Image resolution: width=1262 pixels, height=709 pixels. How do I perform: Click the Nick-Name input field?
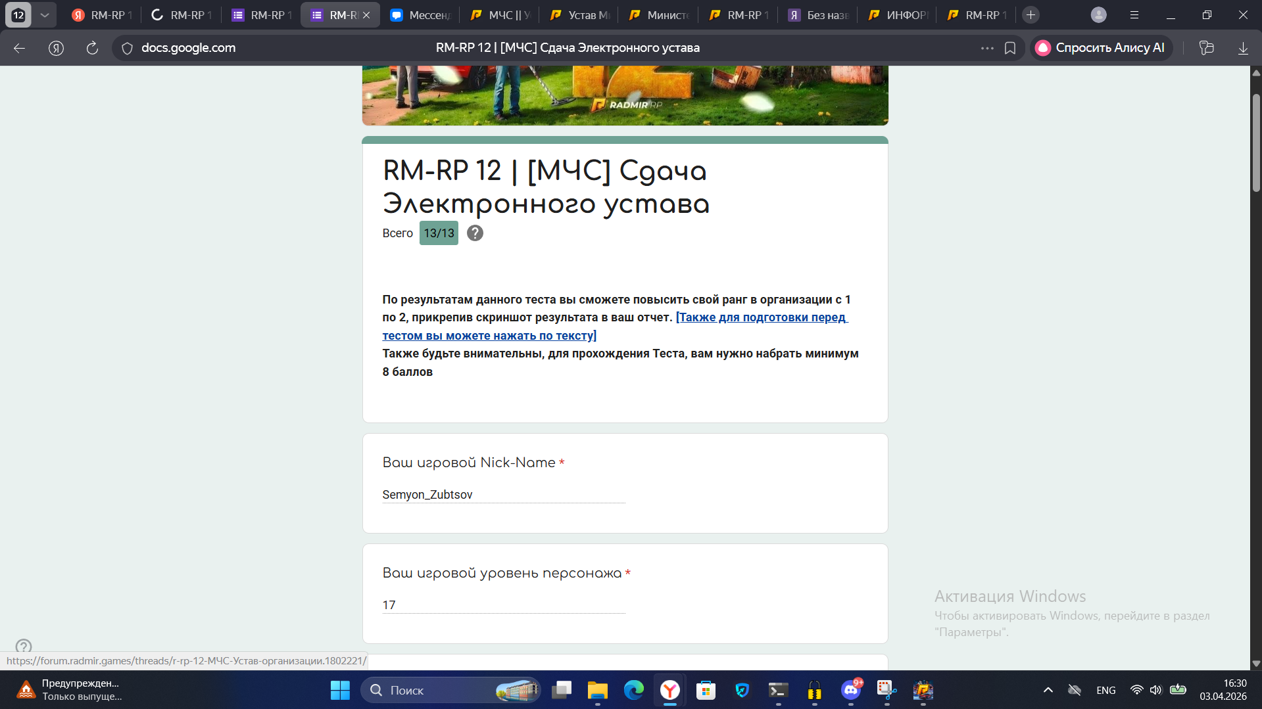(x=503, y=495)
